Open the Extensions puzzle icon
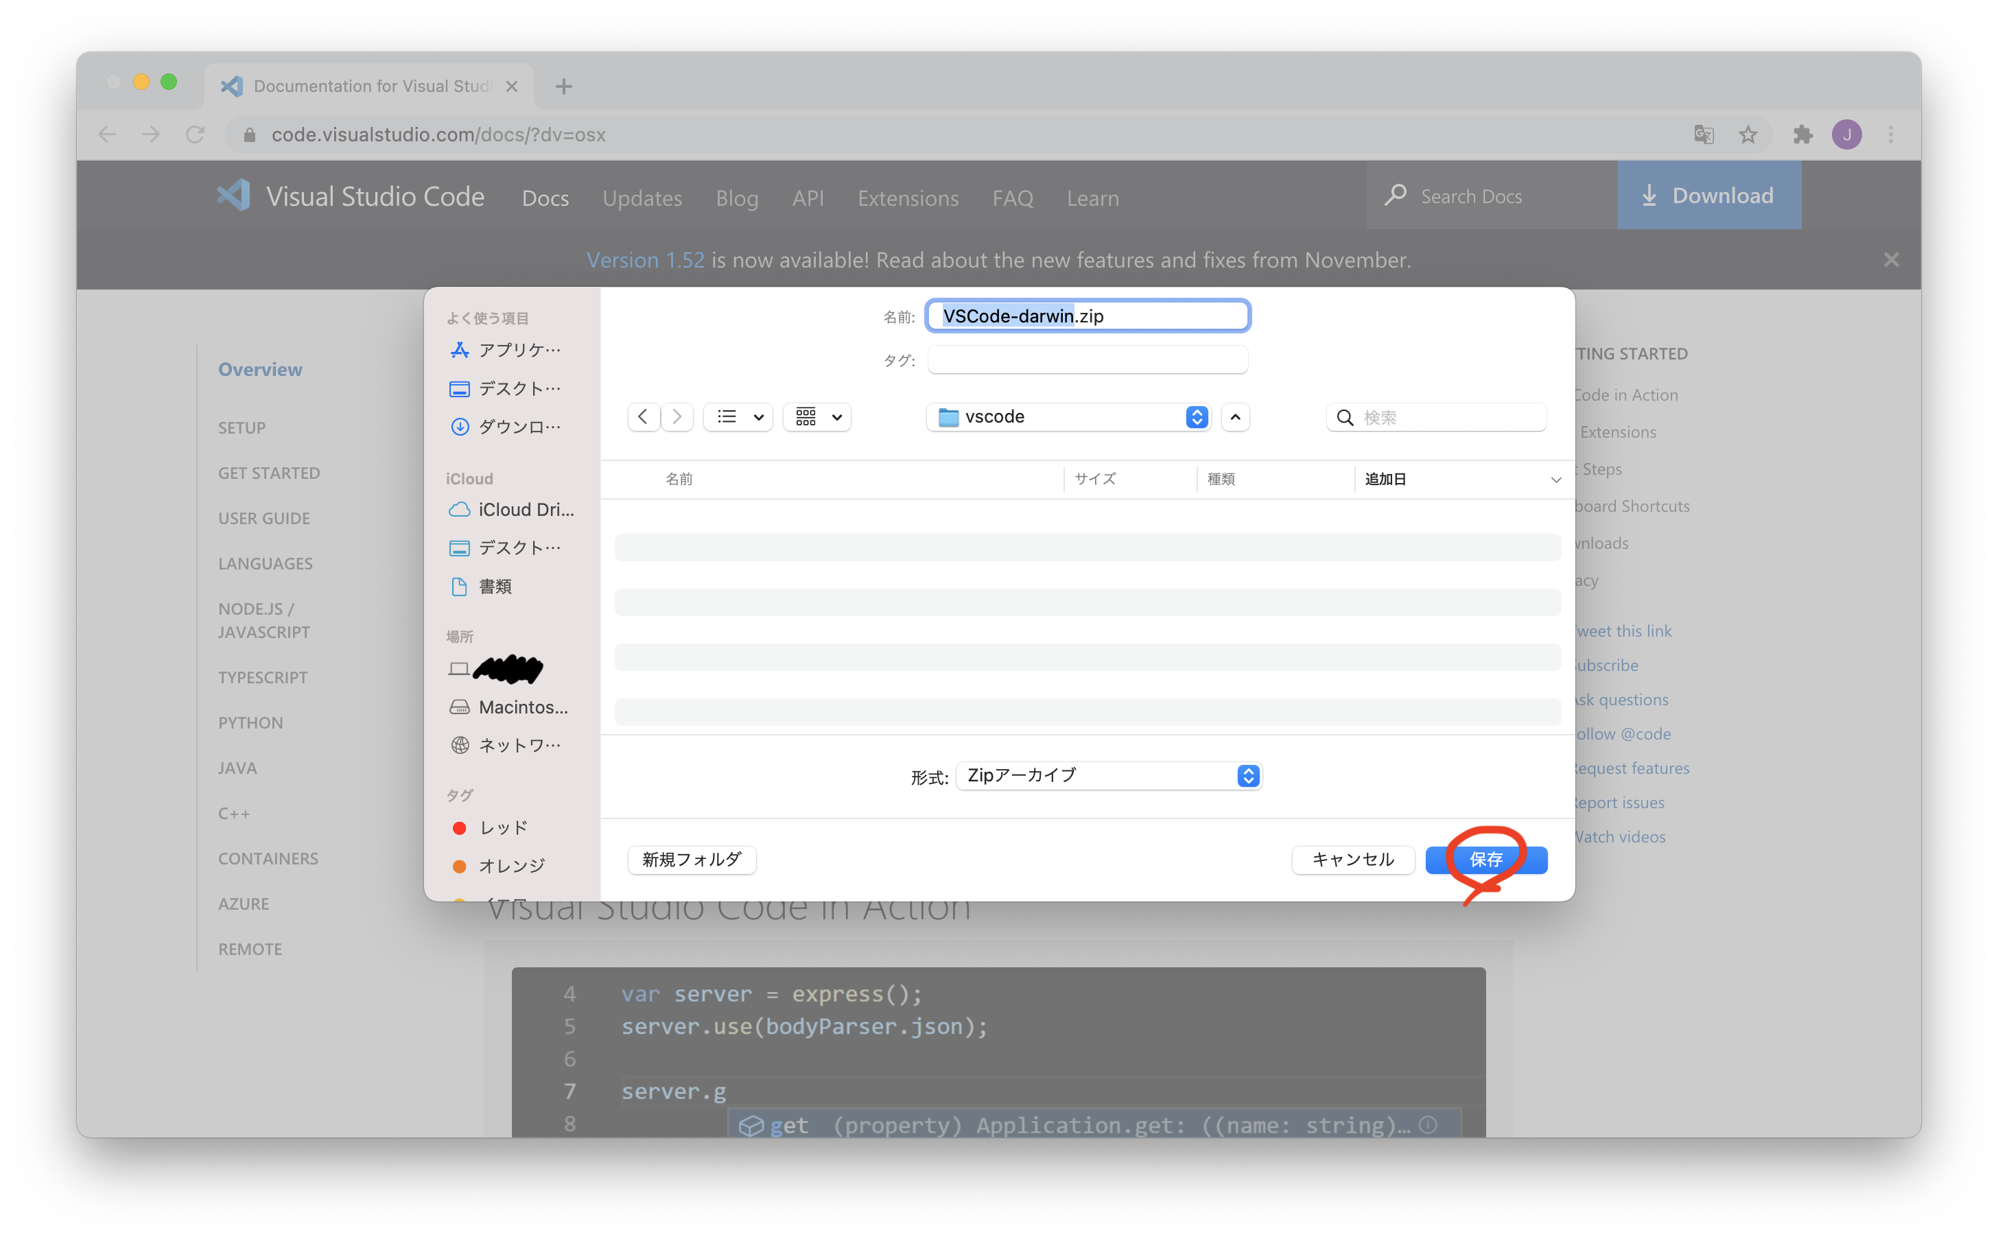The width and height of the screenshot is (1998, 1239). coord(1802,134)
